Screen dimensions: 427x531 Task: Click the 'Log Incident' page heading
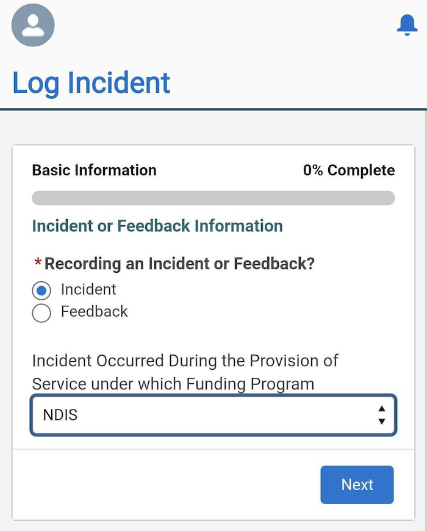pos(91,83)
